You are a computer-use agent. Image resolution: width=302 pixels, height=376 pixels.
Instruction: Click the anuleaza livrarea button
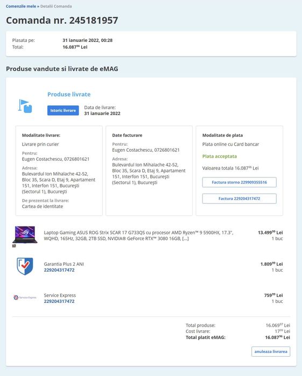[x=271, y=352]
